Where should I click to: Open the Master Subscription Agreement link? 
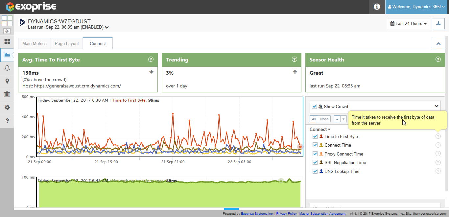(x=322, y=214)
